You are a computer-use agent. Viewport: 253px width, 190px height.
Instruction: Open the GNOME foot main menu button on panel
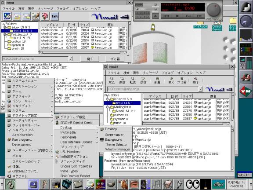pos(11,184)
